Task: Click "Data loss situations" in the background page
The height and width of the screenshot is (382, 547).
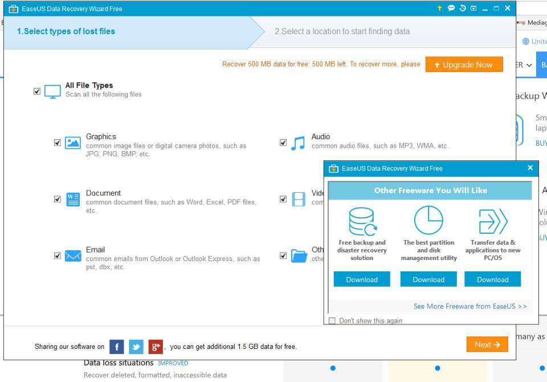Action: (119, 363)
